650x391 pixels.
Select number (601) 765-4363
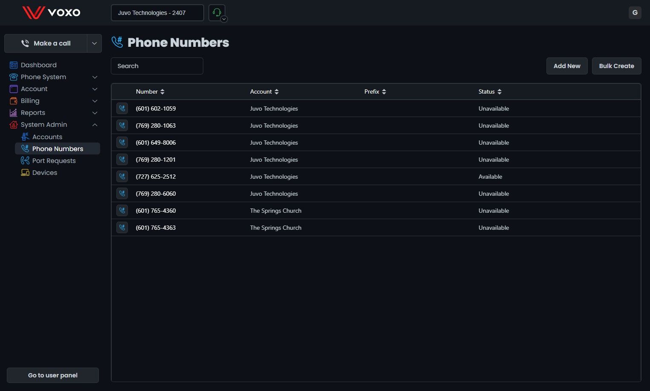point(156,228)
